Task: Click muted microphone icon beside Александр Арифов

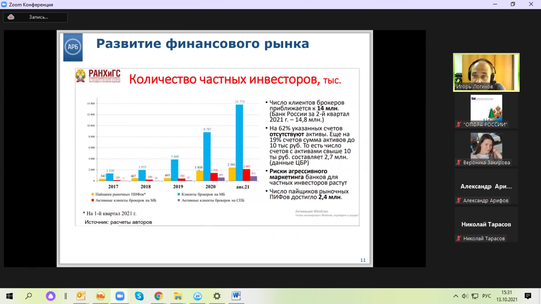Action: pyautogui.click(x=458, y=200)
